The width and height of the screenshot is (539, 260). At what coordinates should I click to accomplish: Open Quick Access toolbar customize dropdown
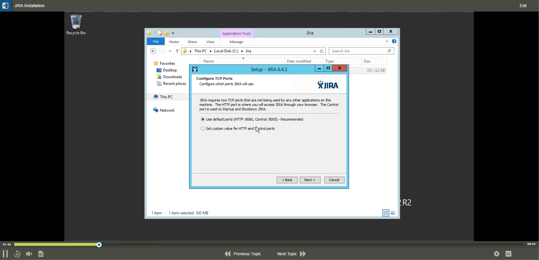pos(173,33)
